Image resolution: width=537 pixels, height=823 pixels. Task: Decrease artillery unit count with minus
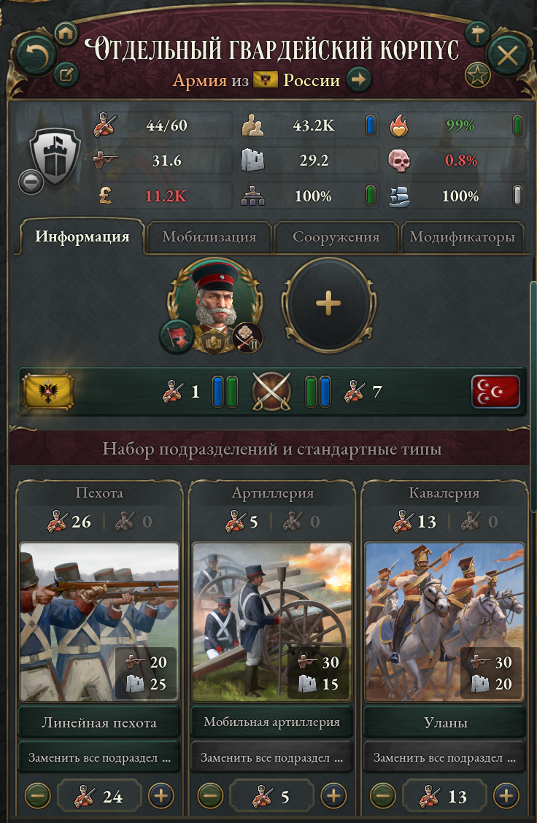click(x=210, y=796)
